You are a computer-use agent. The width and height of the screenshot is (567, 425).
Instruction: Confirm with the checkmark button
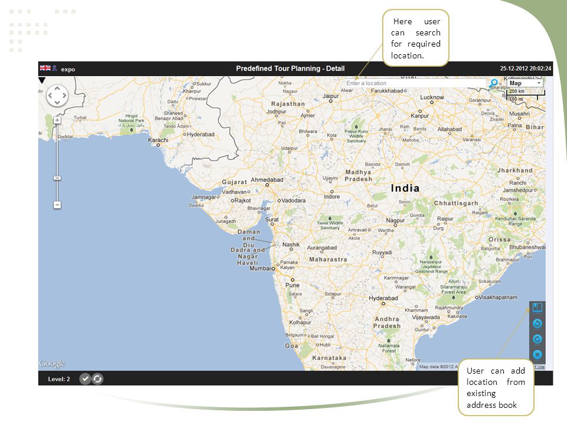coord(85,379)
